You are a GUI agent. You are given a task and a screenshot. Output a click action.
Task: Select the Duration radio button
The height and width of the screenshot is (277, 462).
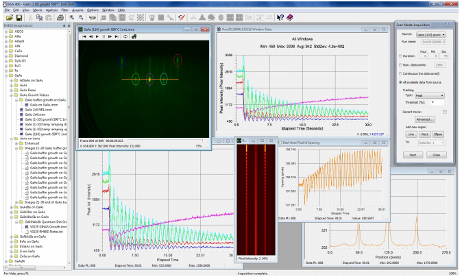(400, 56)
